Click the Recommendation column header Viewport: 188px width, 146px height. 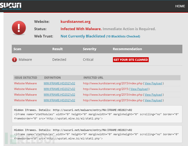point(127,49)
